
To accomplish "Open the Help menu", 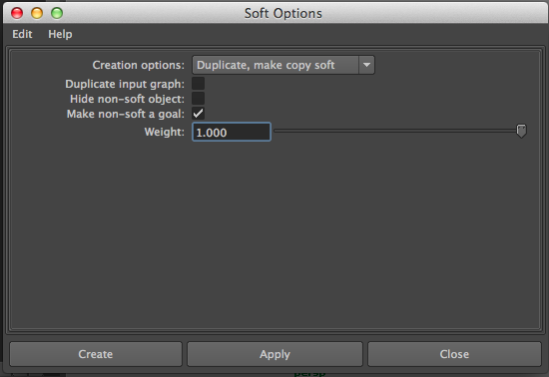I will (x=60, y=34).
